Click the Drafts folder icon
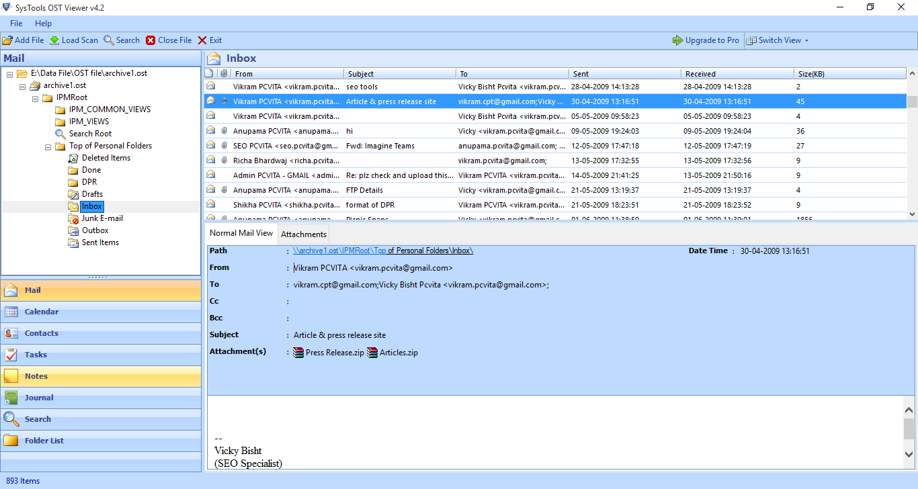The width and height of the screenshot is (918, 489). point(73,194)
